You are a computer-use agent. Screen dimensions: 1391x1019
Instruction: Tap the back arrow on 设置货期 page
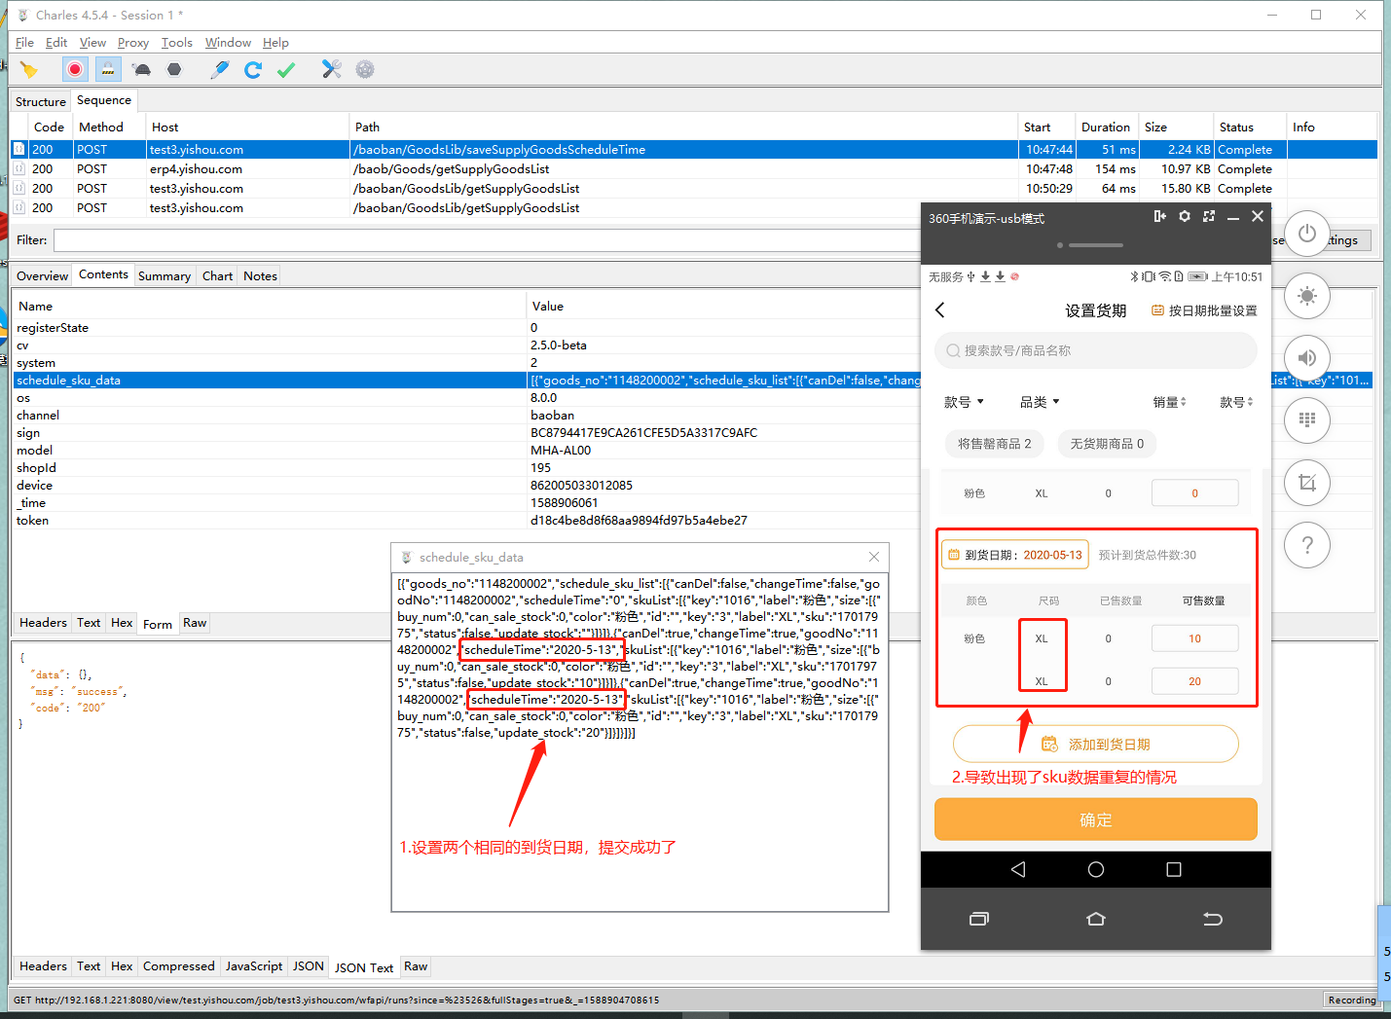point(940,310)
